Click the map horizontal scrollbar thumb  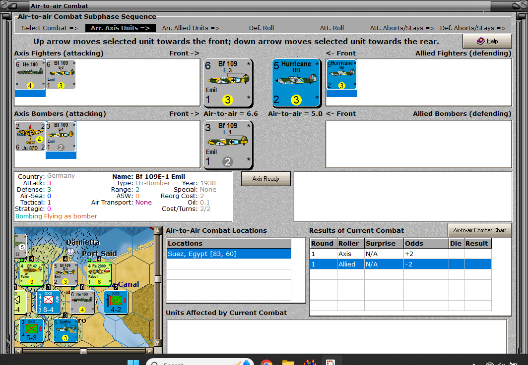pyautogui.click(x=83, y=351)
